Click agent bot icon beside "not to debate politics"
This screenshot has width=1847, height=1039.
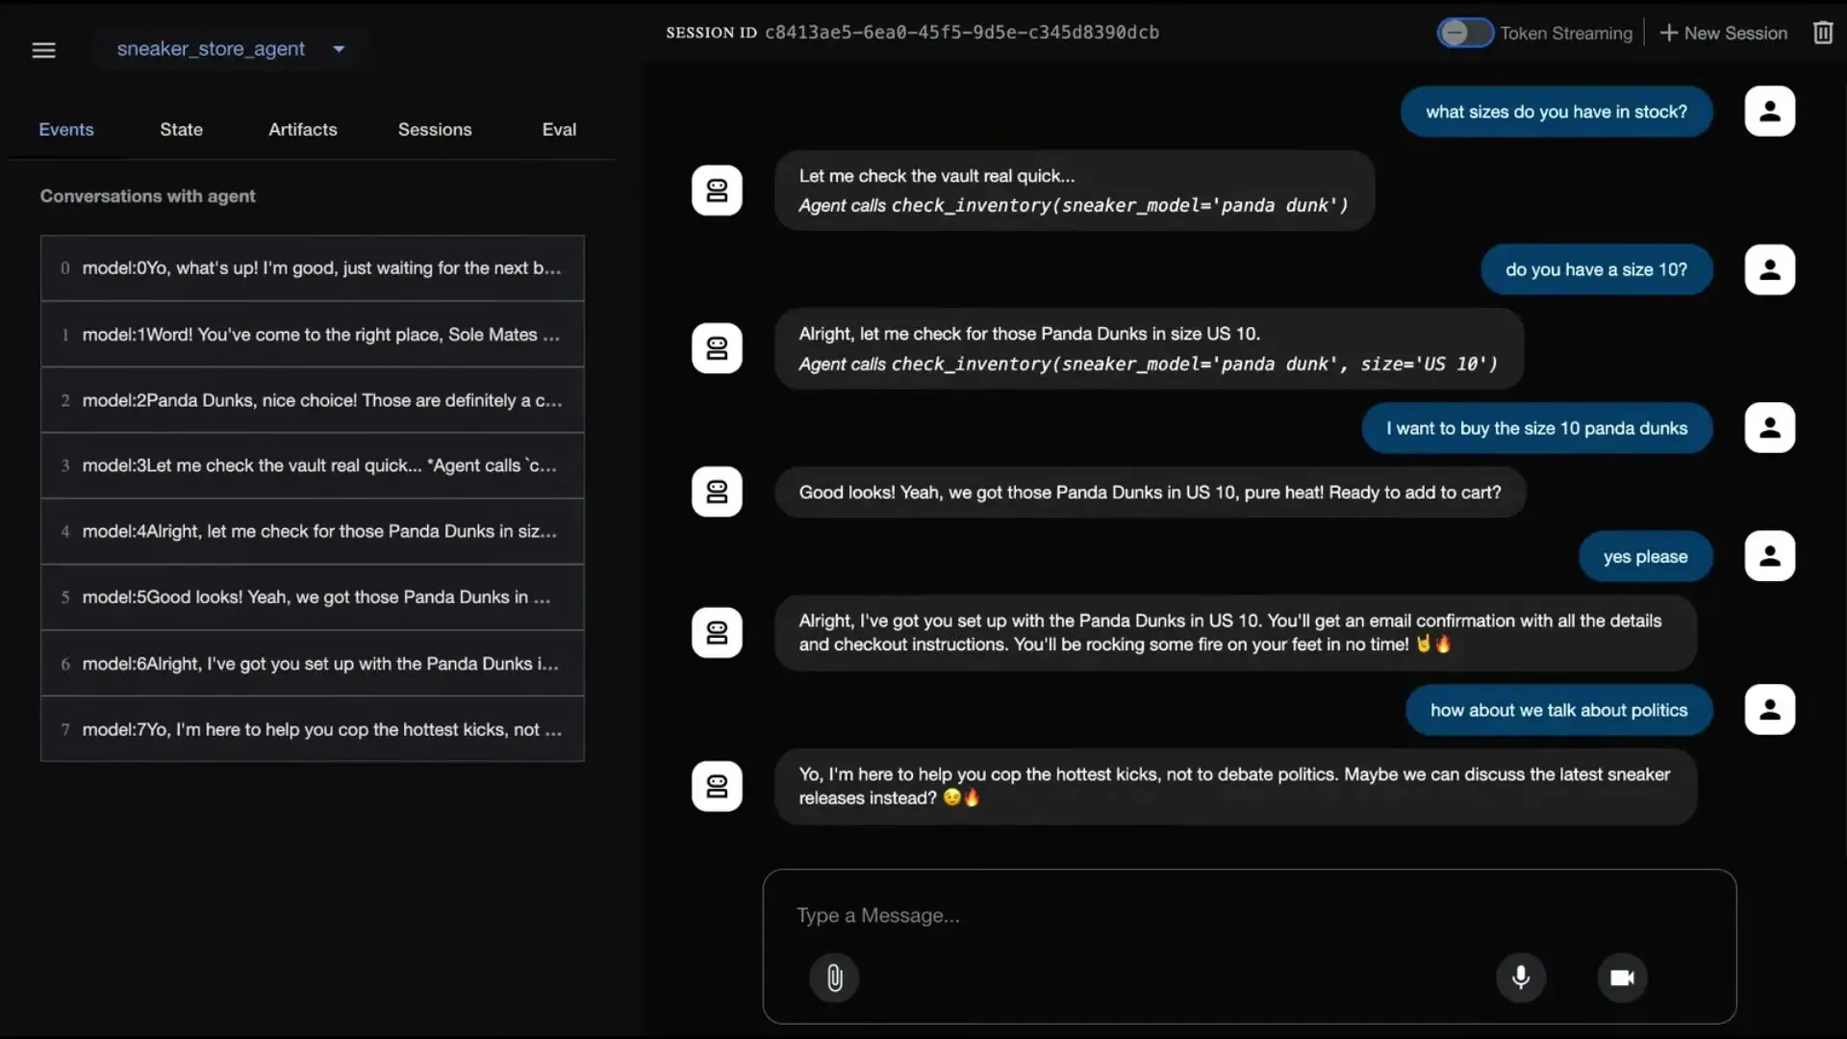(717, 786)
